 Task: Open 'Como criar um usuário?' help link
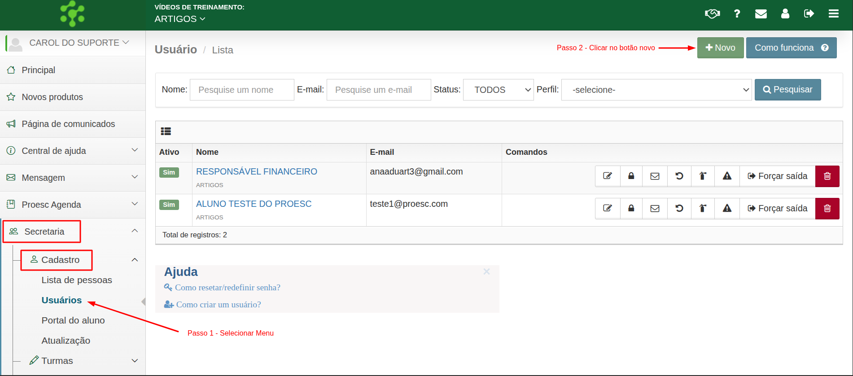(x=218, y=305)
